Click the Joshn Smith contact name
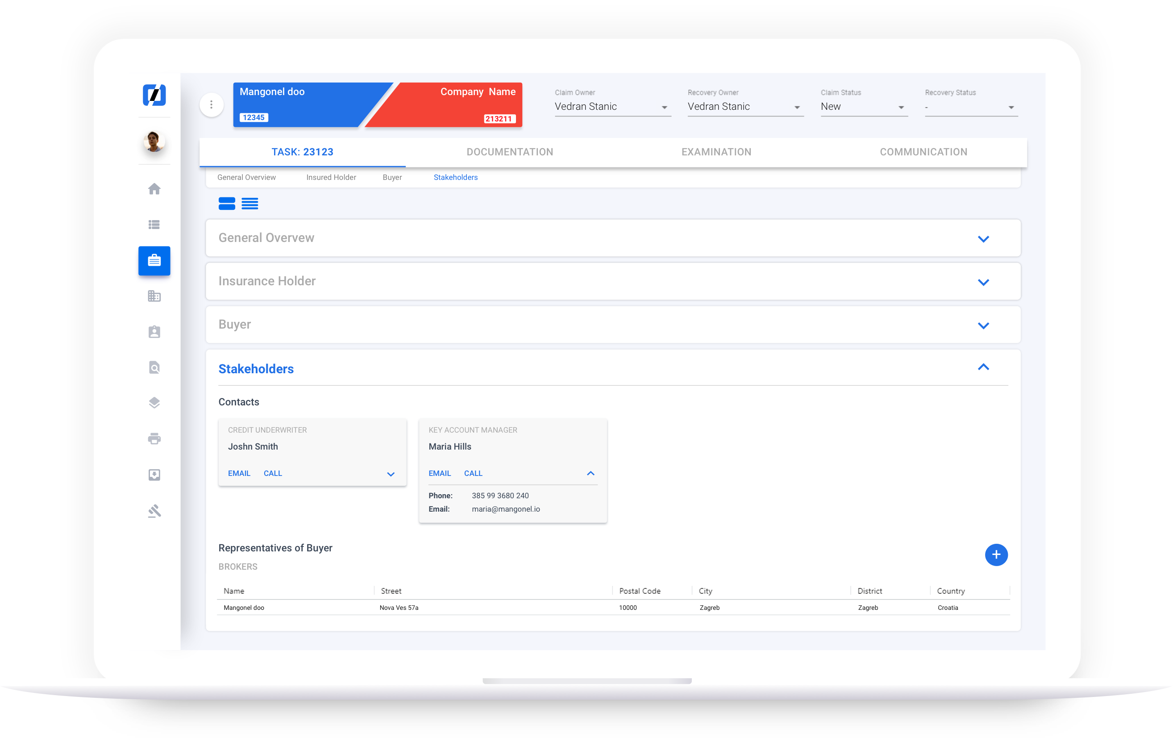 click(253, 447)
